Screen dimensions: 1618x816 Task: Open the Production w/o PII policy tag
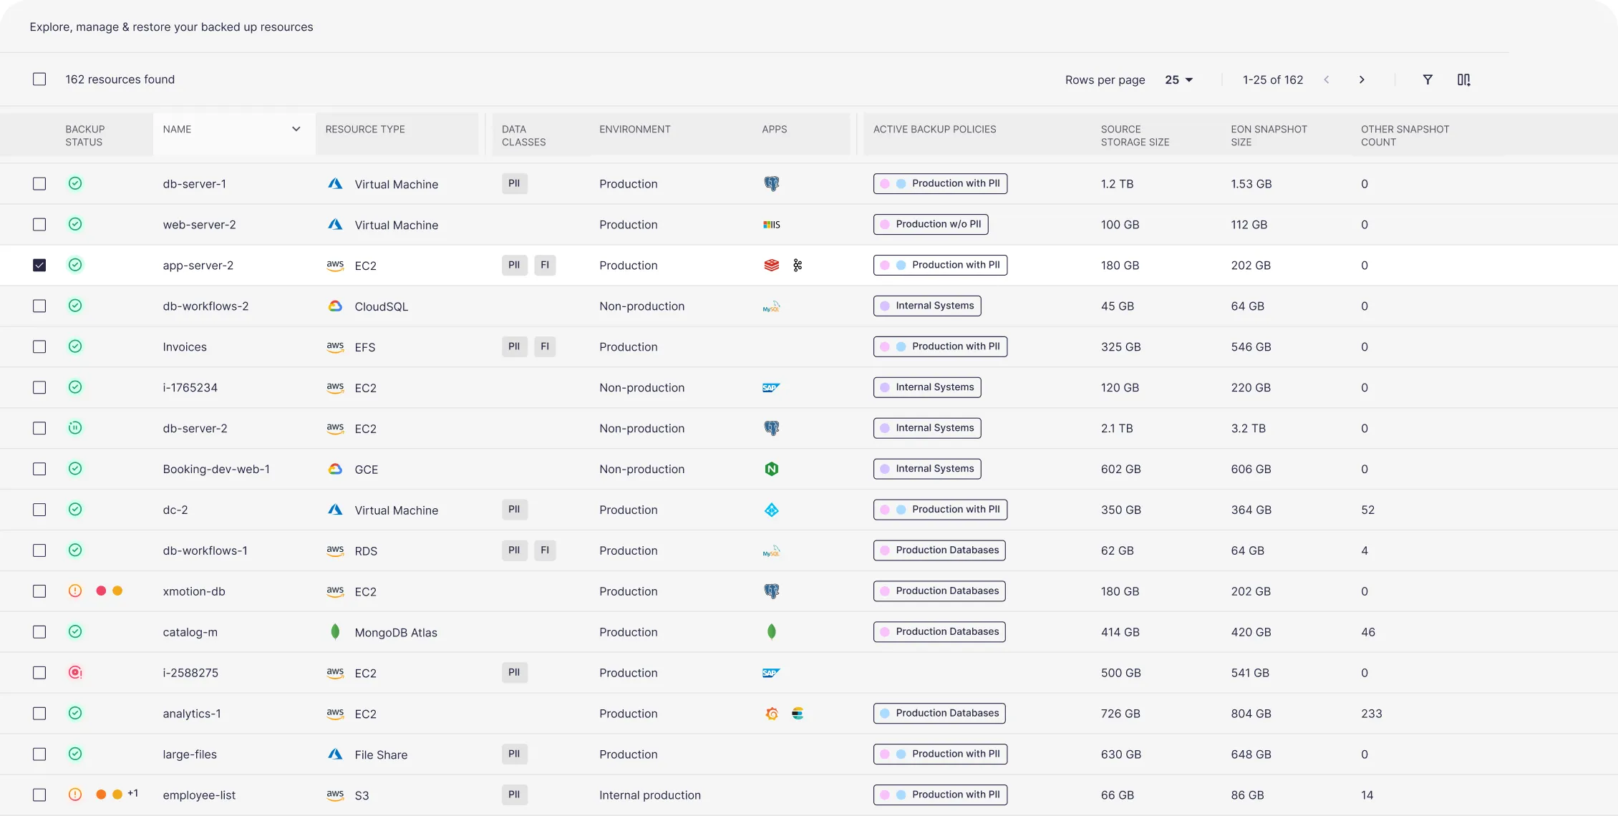[x=931, y=225]
